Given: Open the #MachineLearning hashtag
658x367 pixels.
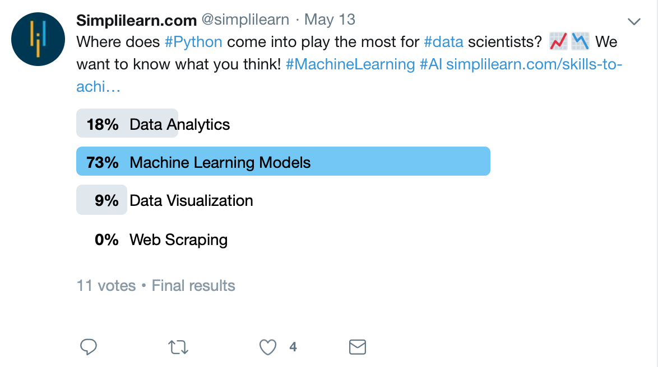Looking at the screenshot, I should click(350, 64).
